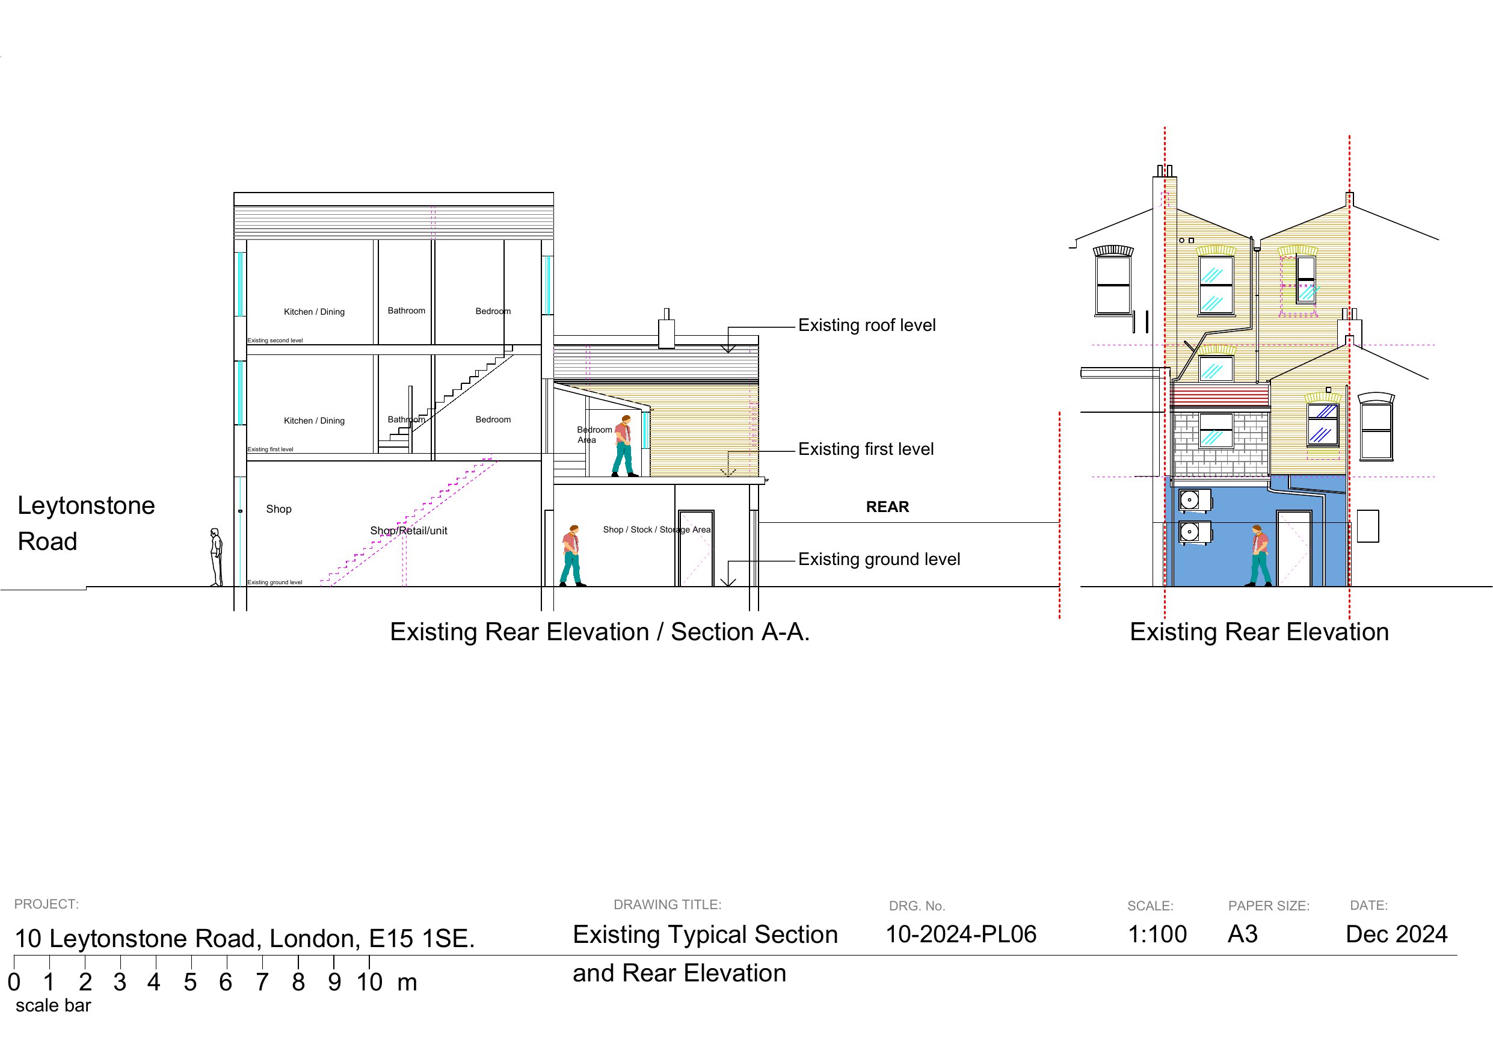Click the Shop/Retail/unit room label
This screenshot has height=1056, width=1493.
(x=408, y=531)
